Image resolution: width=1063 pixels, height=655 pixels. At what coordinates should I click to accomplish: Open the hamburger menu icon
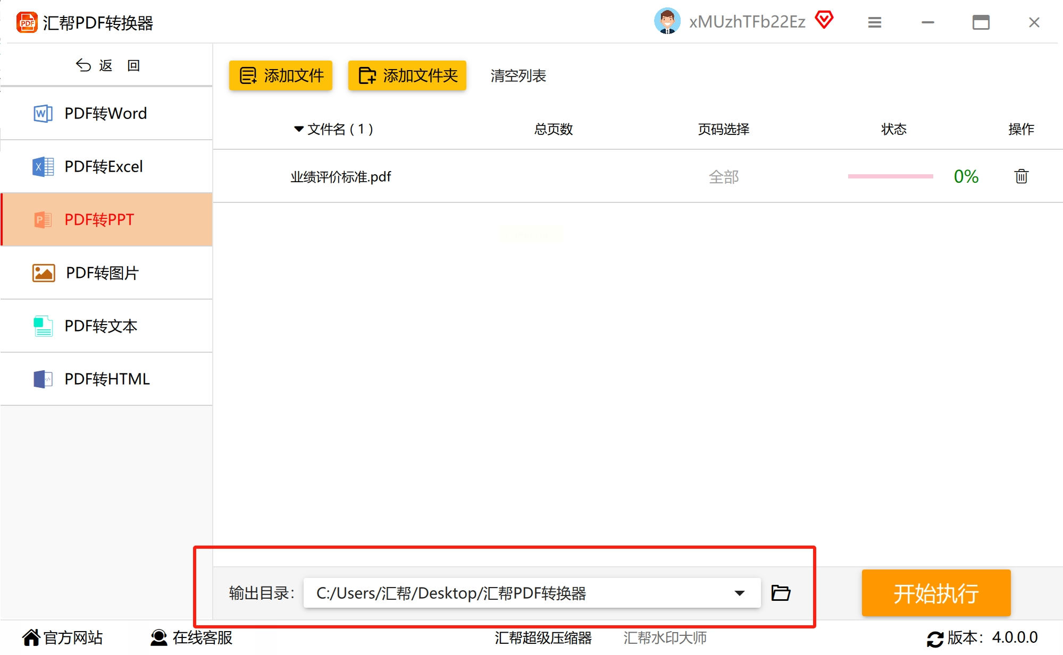tap(875, 22)
